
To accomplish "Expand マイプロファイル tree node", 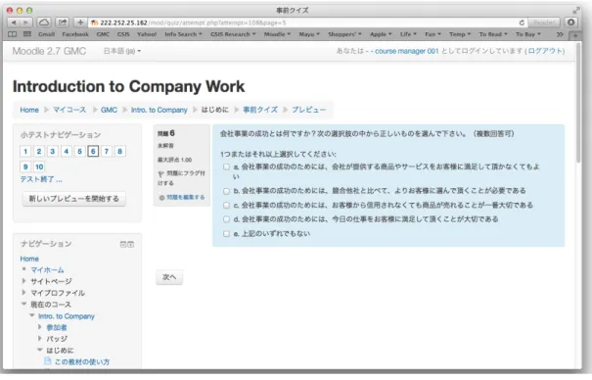I will (23, 293).
